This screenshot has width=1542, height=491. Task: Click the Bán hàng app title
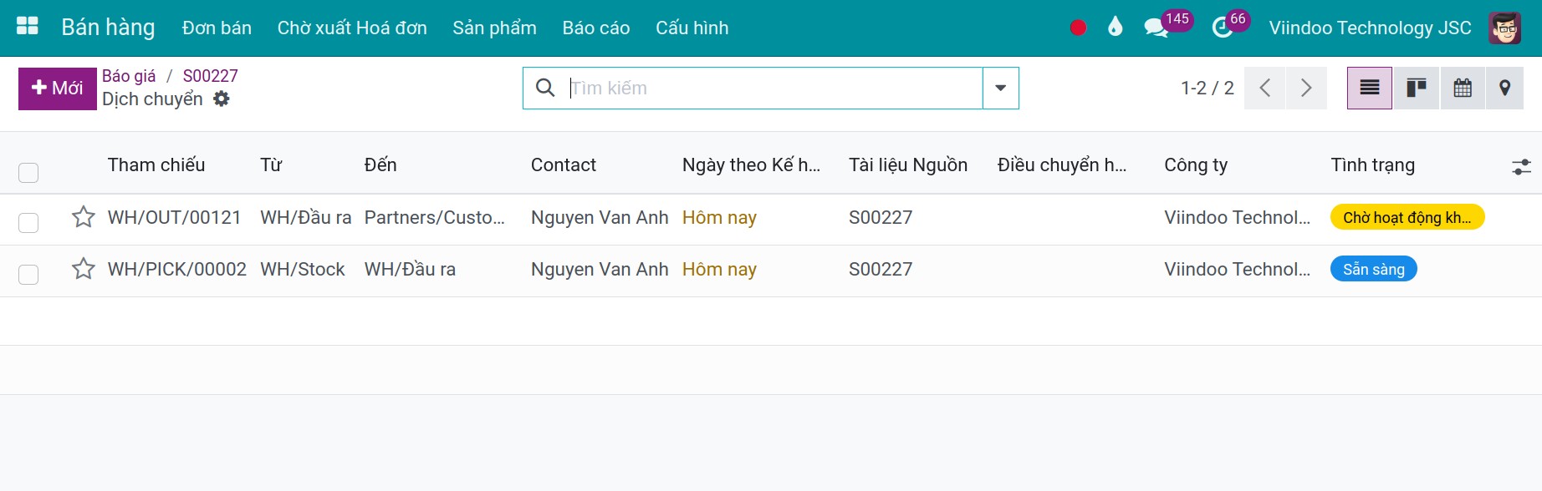click(108, 28)
